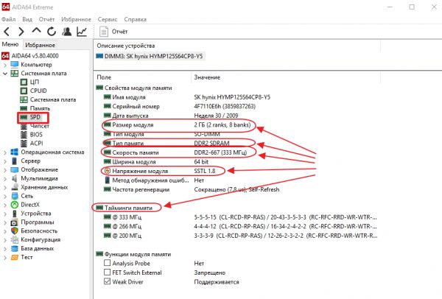442x299 pixels.
Task: Select the DIMM3: SK hynix HYMP125S64CP8-Y5 device row
Action: [x=150, y=56]
